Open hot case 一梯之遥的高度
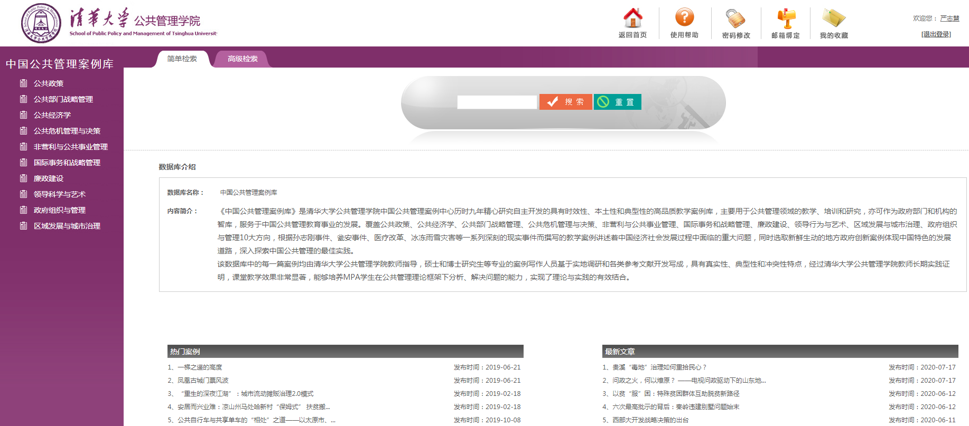 (x=200, y=367)
